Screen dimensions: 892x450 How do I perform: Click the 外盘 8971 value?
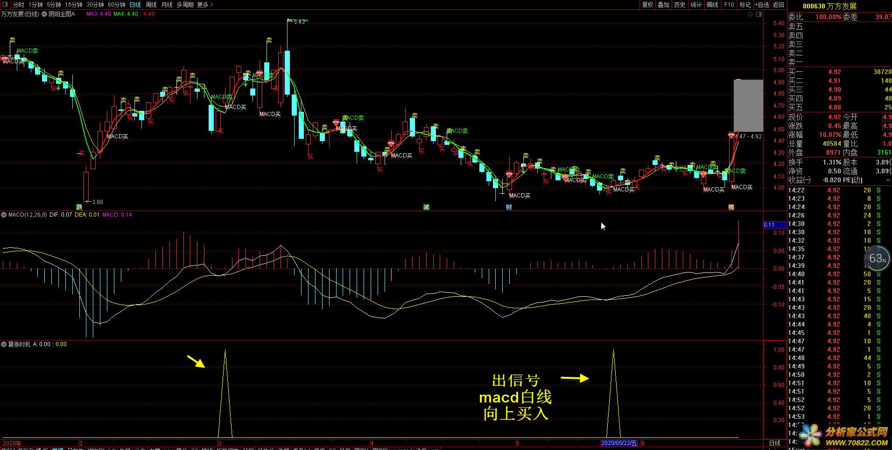point(833,152)
